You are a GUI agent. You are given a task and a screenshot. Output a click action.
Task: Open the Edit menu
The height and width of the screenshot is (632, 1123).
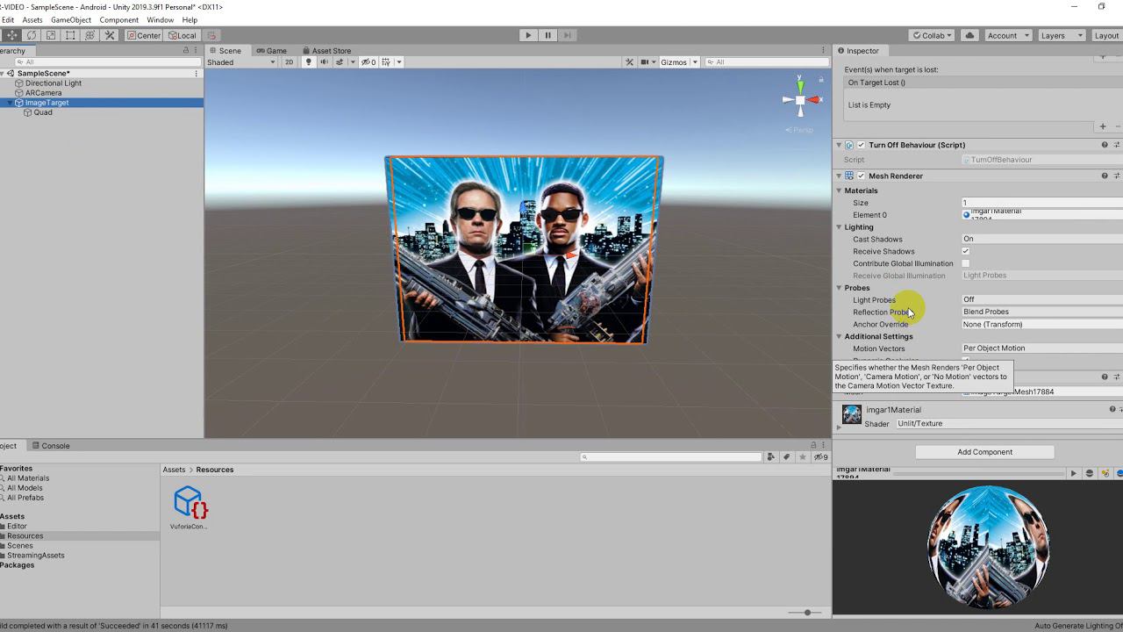[8, 19]
